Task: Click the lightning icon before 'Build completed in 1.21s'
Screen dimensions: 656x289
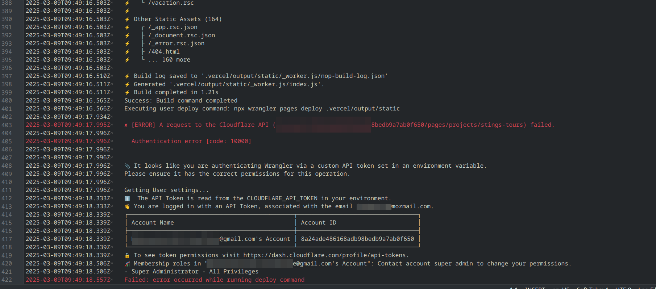Action: coord(127,92)
